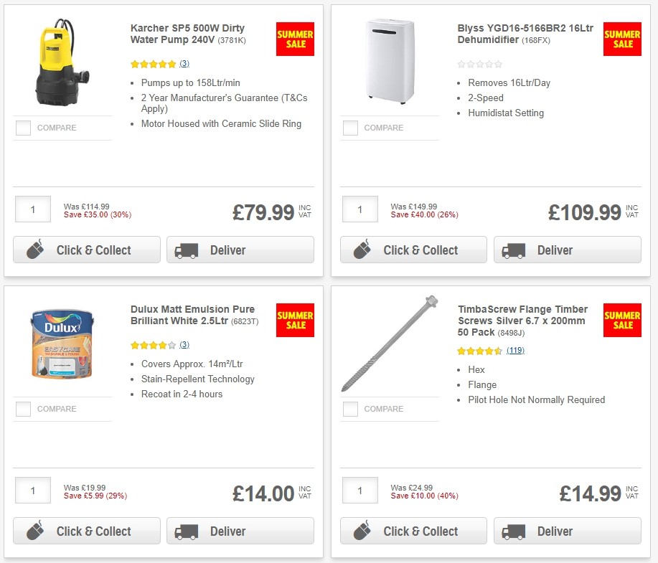The width and height of the screenshot is (658, 563).
Task: Click quantity input field for Karcher pump
Action: (x=32, y=209)
